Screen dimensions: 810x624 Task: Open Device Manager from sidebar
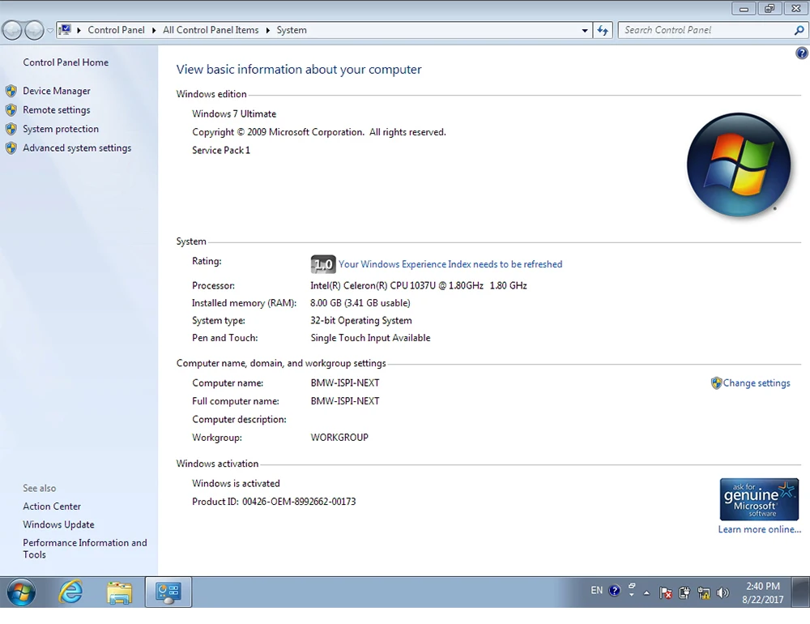(x=57, y=91)
